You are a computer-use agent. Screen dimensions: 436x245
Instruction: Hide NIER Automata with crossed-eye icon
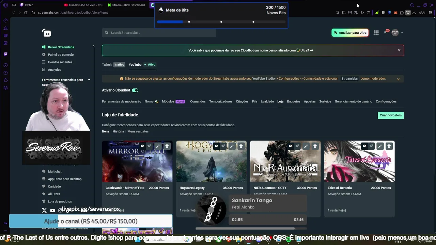297,146
